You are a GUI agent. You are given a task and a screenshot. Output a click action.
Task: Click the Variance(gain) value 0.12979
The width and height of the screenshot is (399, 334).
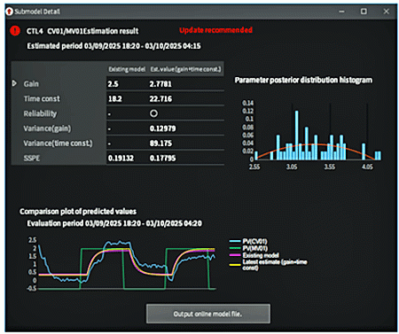point(162,128)
